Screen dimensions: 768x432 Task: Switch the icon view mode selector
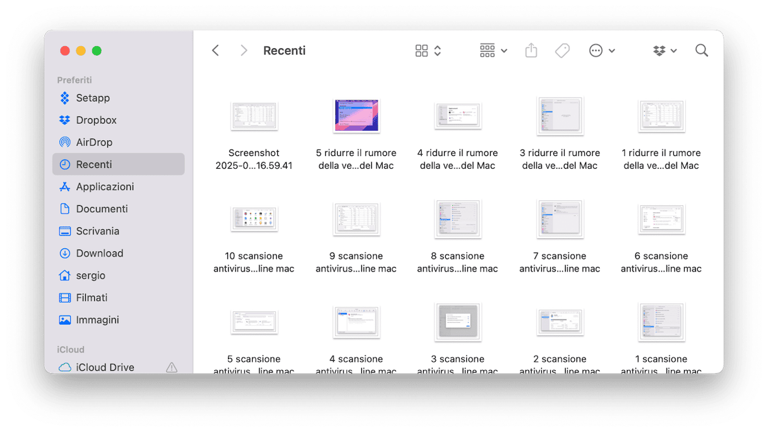click(x=428, y=51)
